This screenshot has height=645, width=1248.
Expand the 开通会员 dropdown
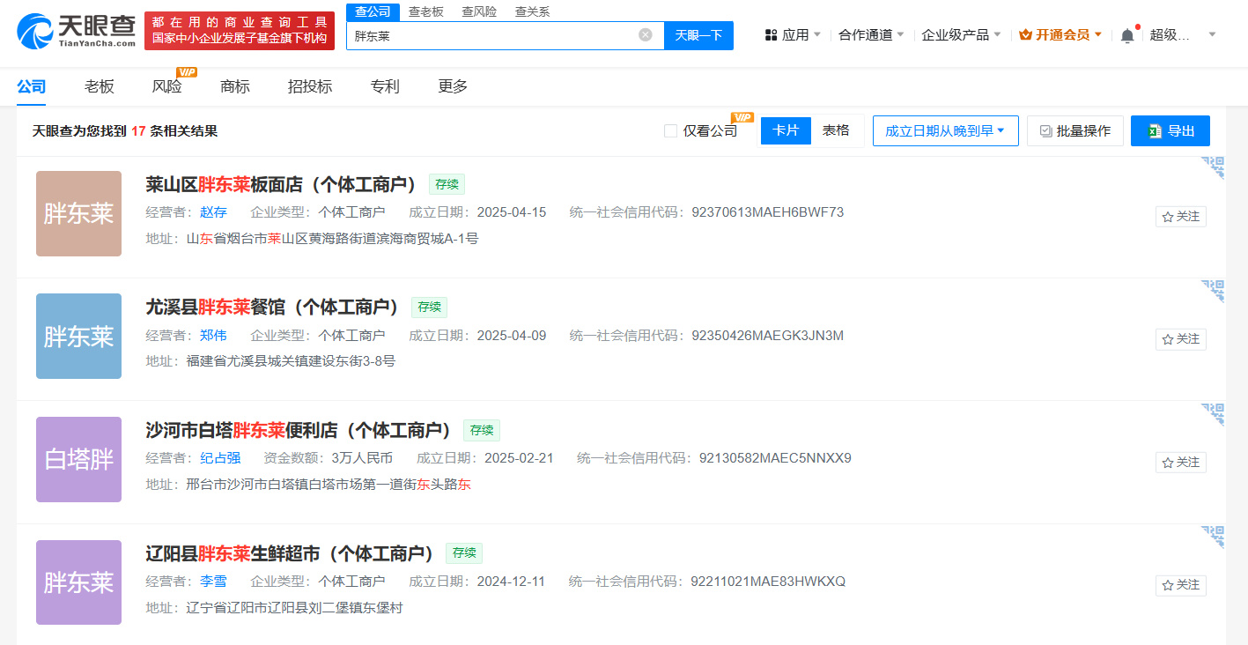(1097, 35)
